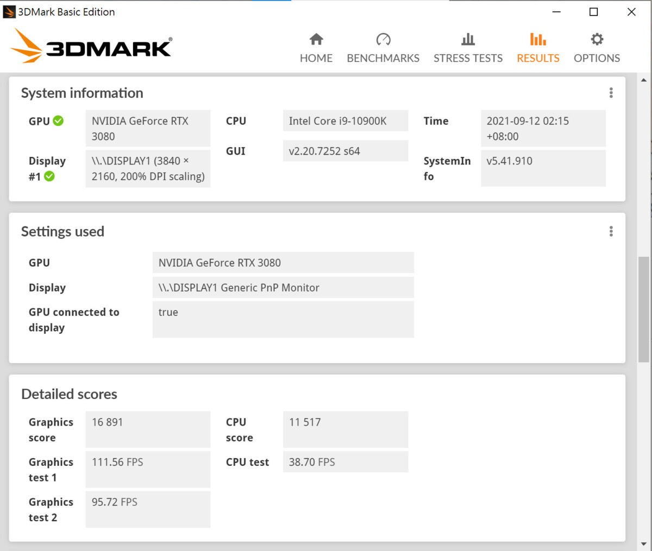This screenshot has width=652, height=551.
Task: Click the System information heading
Action: tap(82, 93)
